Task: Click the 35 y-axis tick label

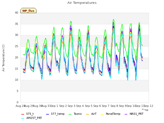Action: (x=16, y=24)
